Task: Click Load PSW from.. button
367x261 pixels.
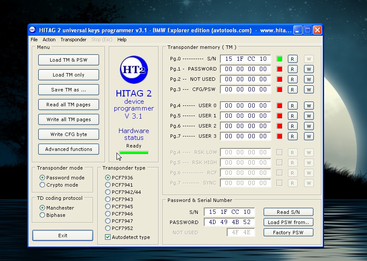Action: pos(288,222)
